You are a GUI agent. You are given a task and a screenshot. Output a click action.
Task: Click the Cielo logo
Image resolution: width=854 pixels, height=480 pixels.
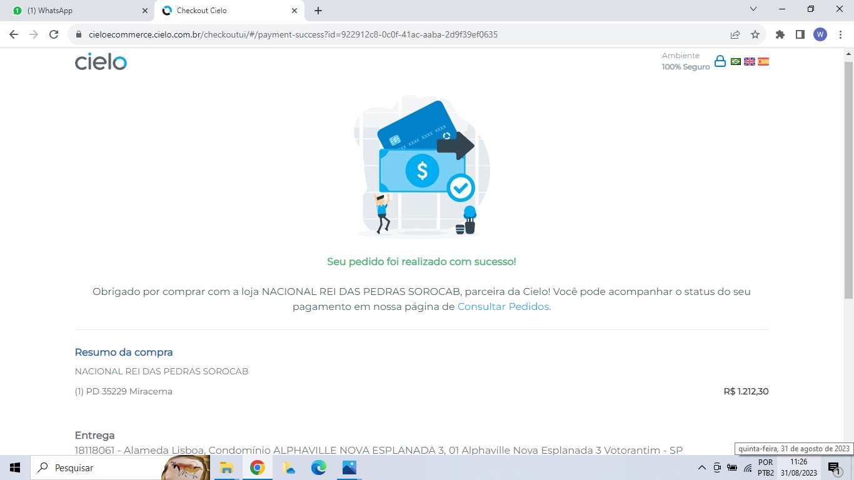[101, 61]
